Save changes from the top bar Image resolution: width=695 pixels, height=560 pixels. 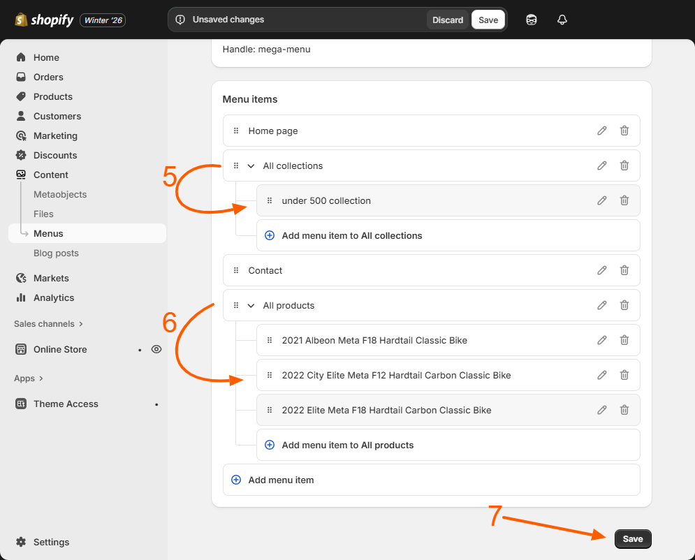tap(488, 20)
